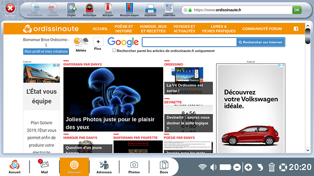
Task: Print the page with Imprimer
Action: click(x=150, y=10)
